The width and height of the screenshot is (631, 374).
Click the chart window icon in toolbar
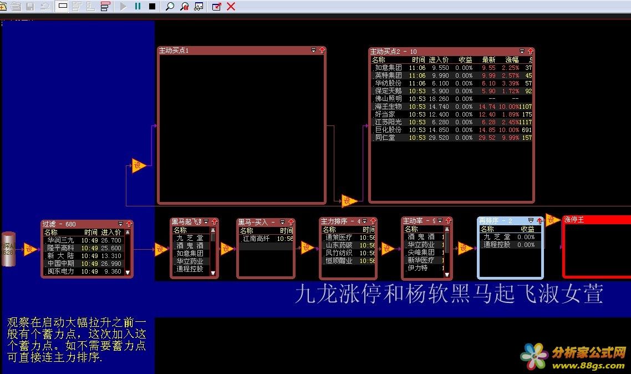pyautogui.click(x=199, y=7)
